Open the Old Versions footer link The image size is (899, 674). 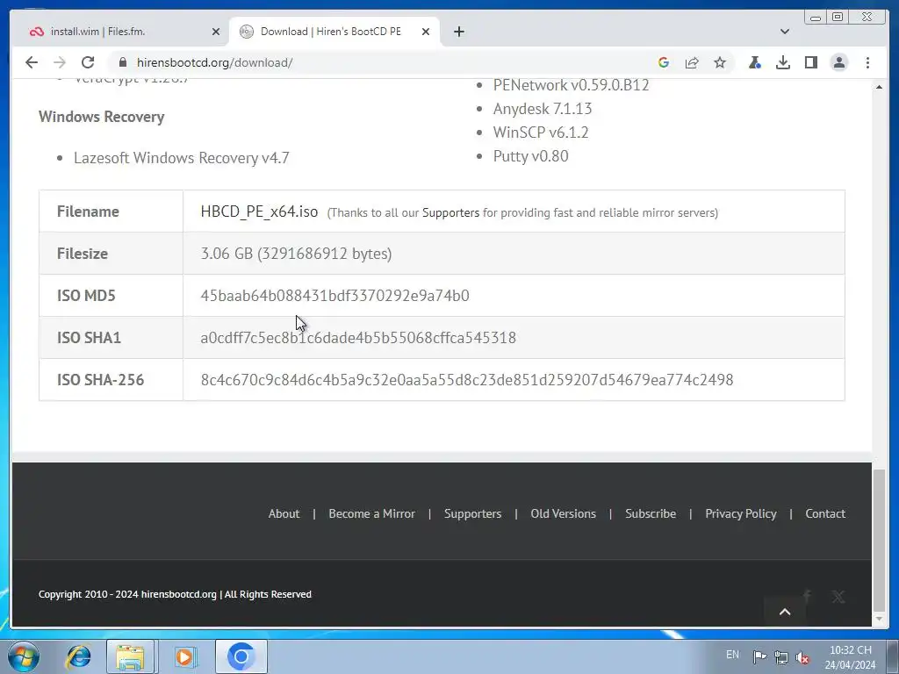tap(563, 513)
